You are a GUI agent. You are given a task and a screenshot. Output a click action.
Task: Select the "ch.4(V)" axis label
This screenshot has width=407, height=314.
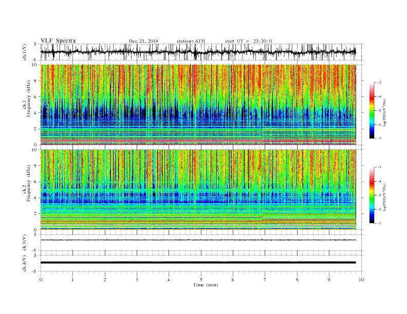[x=25, y=263]
